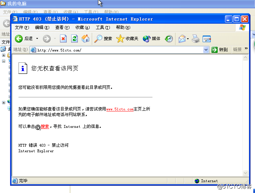The image size is (255, 193).
Task: Follow the www.51cto.com hyperlink
Action: coord(120,109)
